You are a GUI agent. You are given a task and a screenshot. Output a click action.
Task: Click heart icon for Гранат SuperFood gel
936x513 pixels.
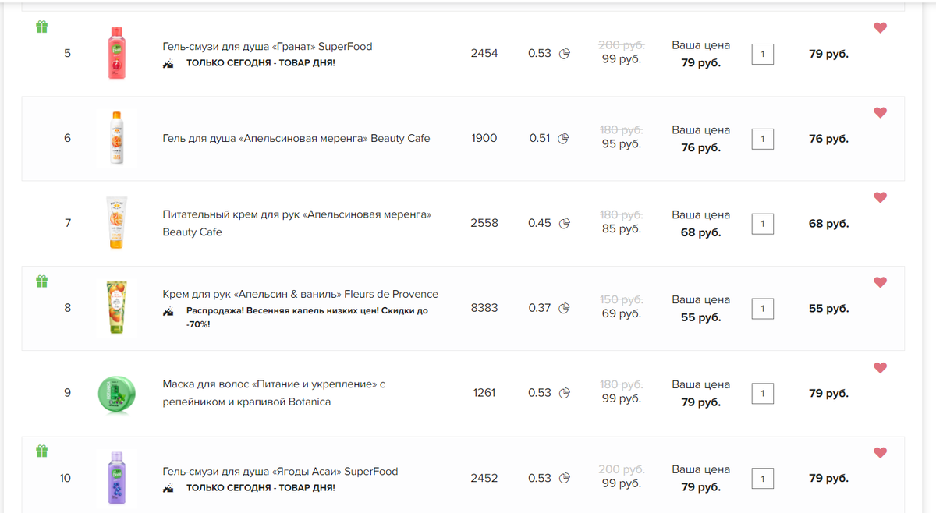880,28
